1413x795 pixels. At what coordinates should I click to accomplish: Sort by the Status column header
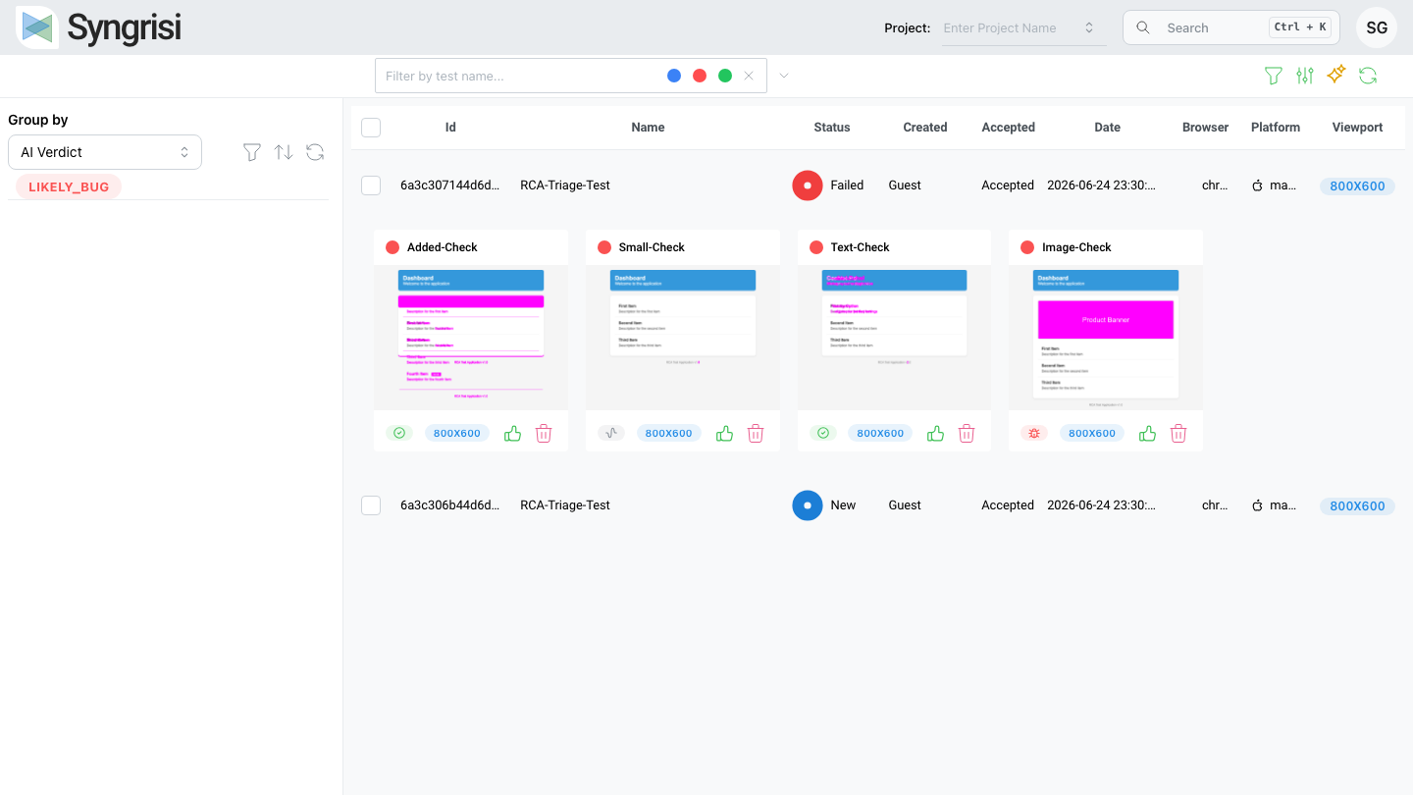coord(832,128)
